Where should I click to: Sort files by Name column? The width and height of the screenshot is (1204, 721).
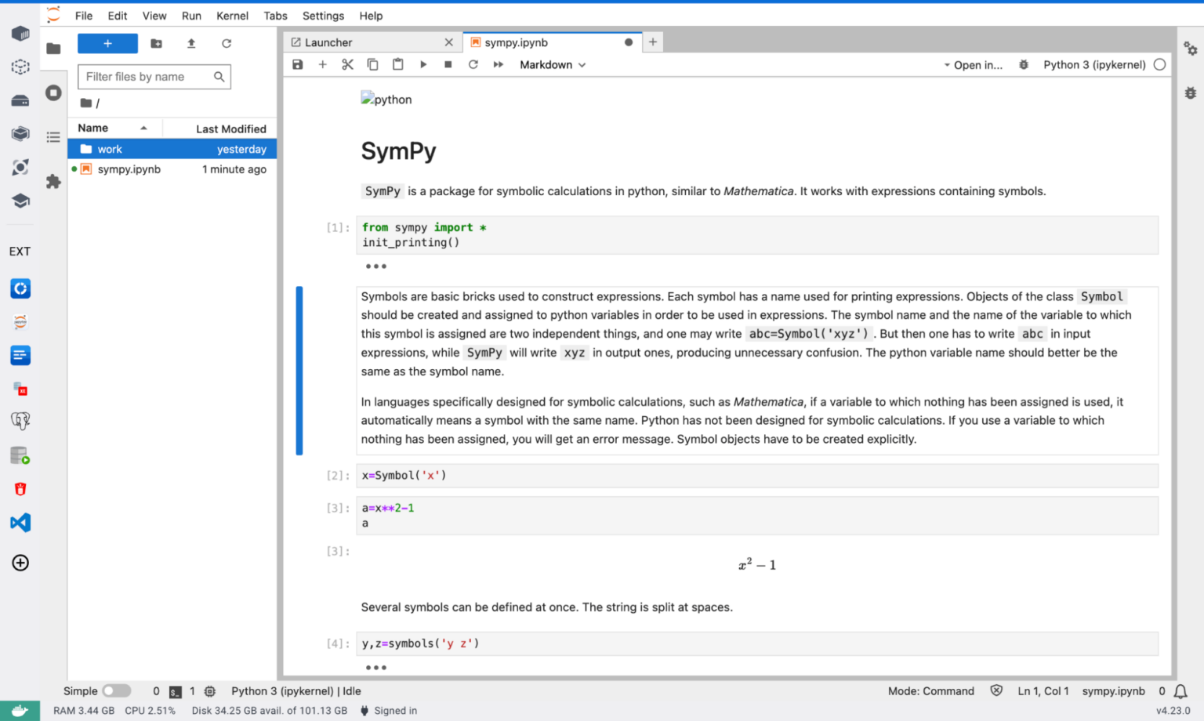(x=92, y=128)
